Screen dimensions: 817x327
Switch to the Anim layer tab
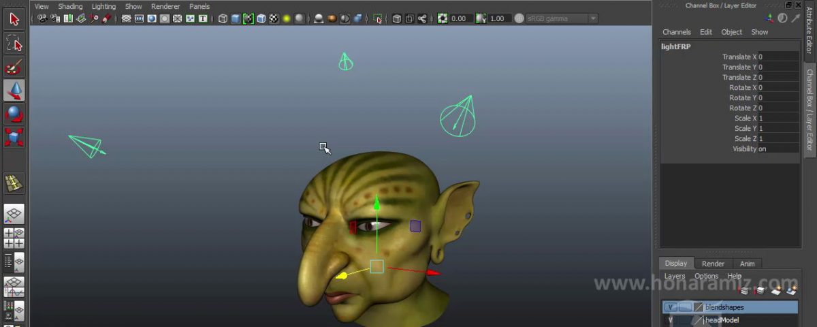[x=747, y=264]
